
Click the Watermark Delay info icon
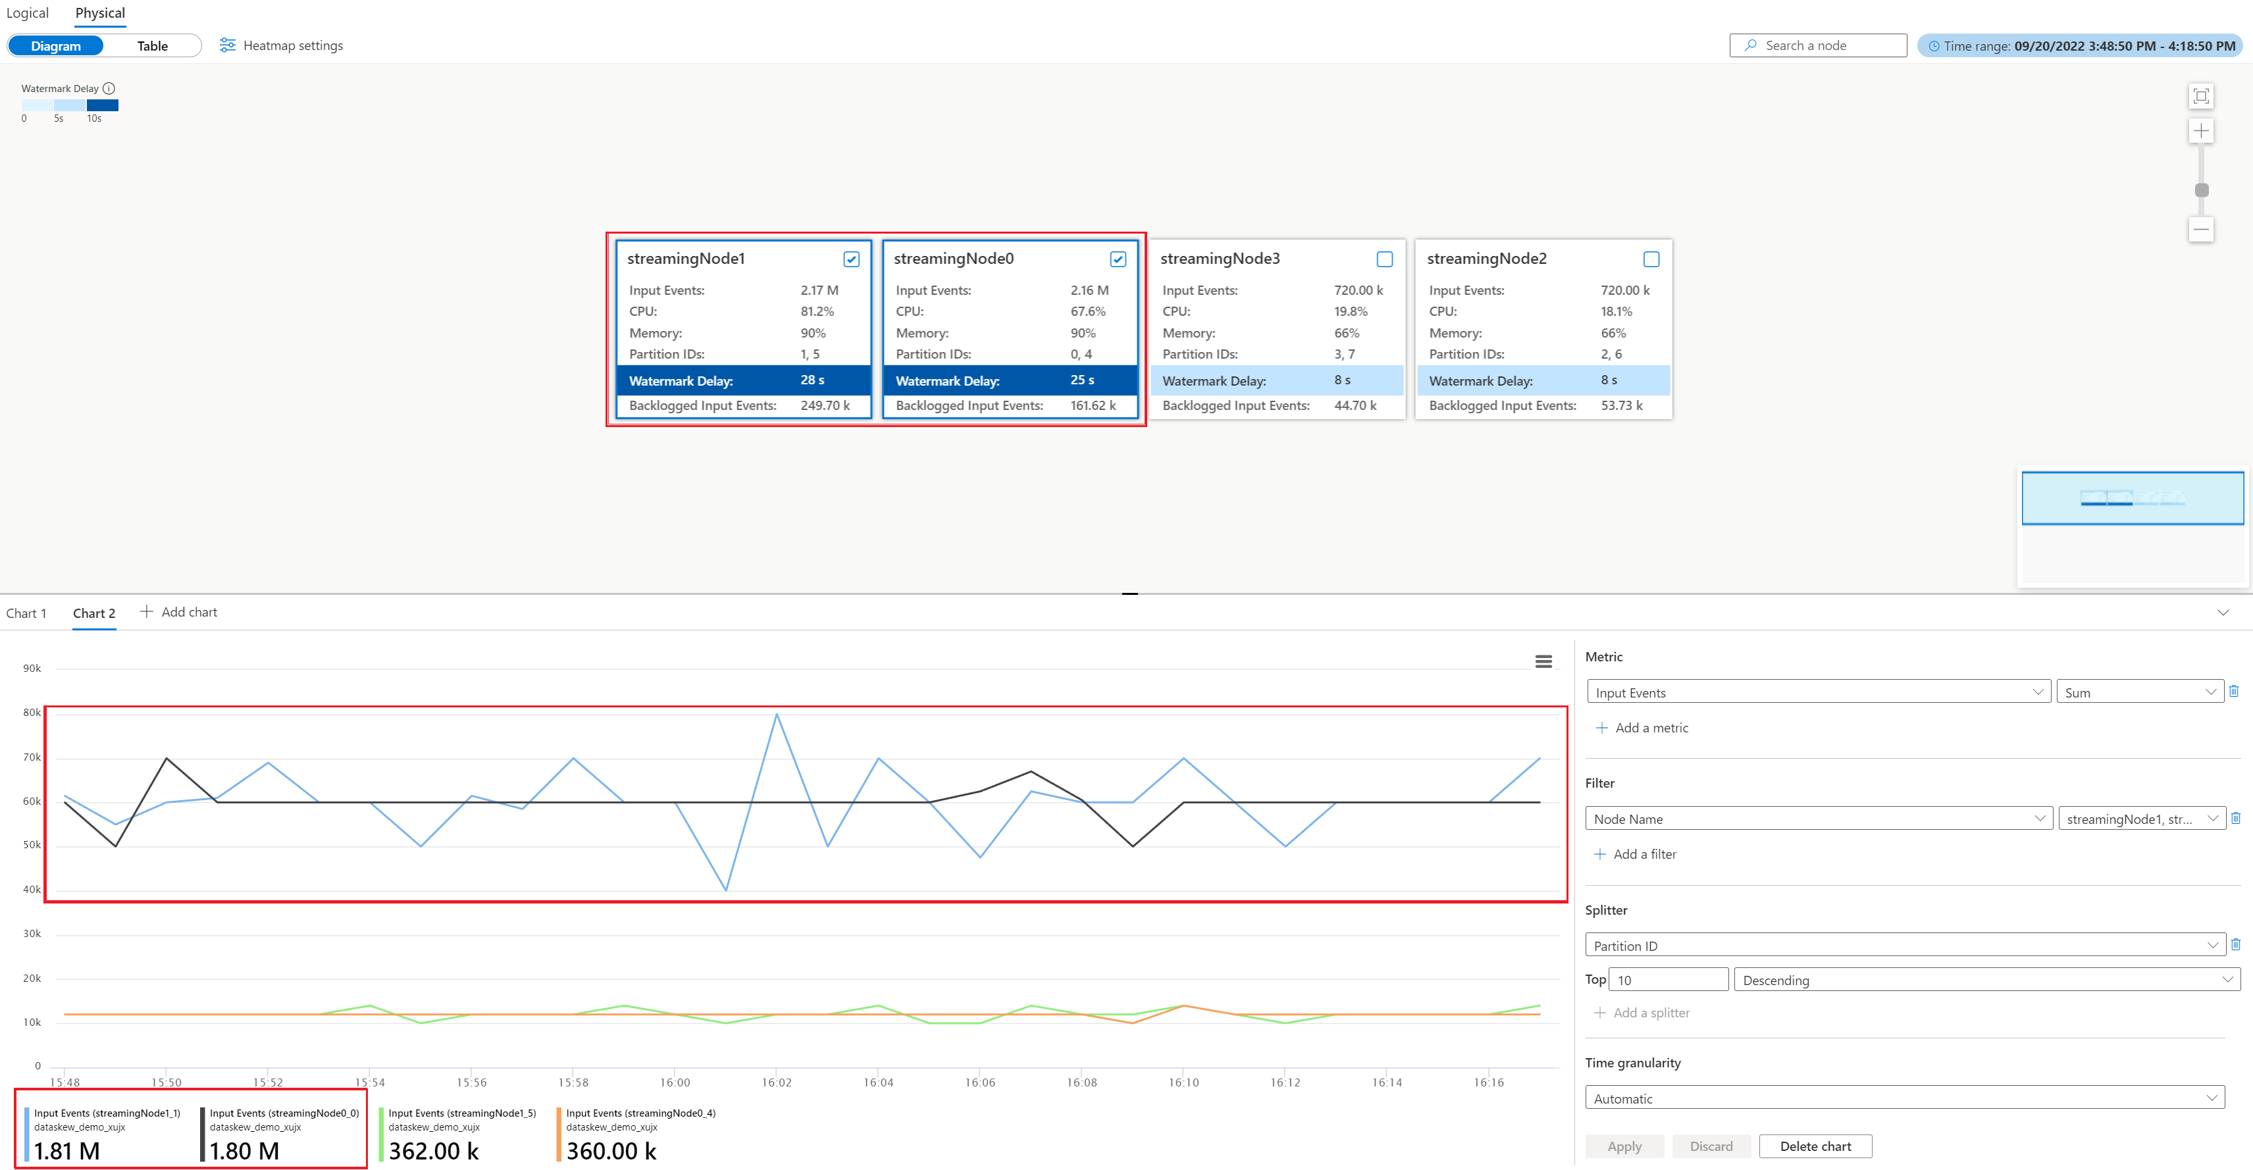109,88
